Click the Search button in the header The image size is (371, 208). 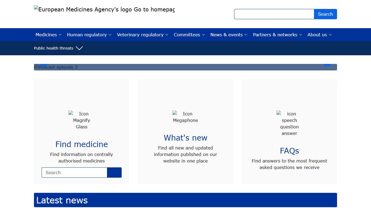[325, 14]
